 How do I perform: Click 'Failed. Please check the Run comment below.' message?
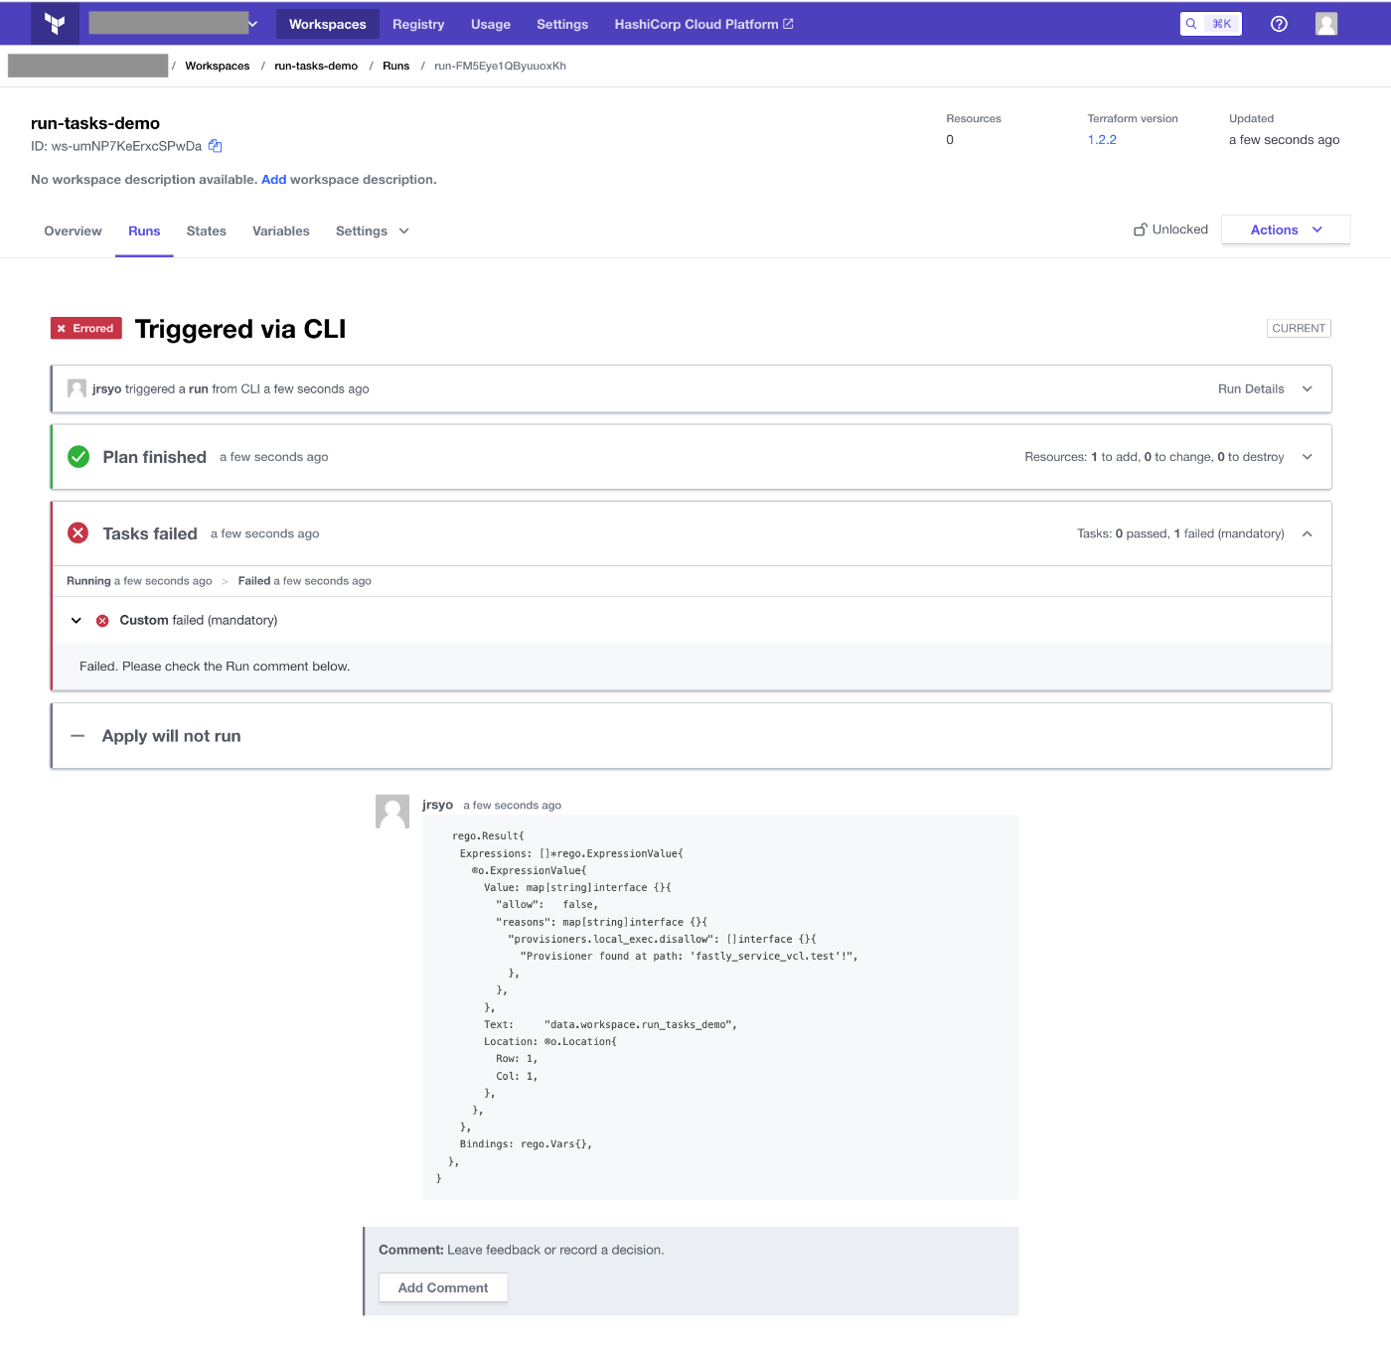[215, 667]
